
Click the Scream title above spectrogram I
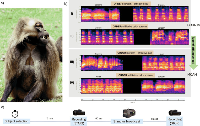pyautogui.click(x=98, y=5)
